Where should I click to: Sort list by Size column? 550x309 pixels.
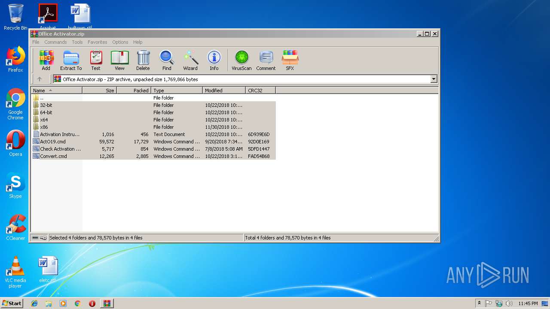click(99, 90)
